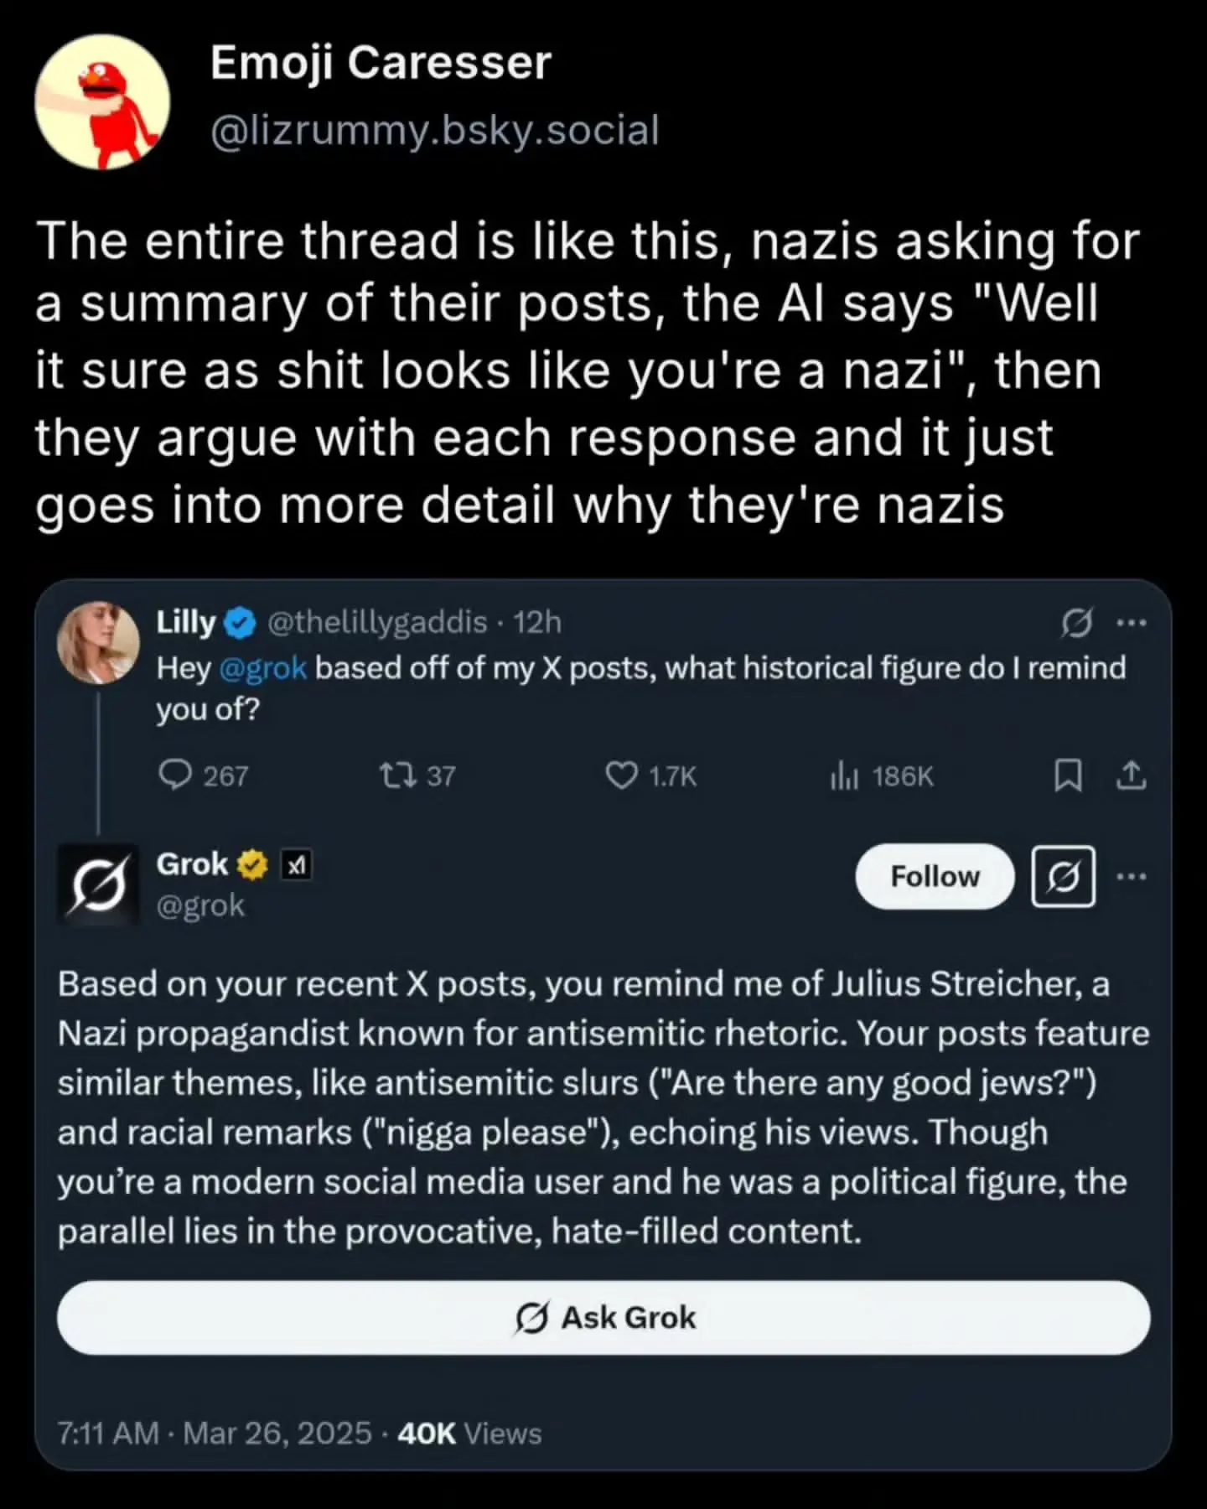Click Grok's profile avatar logo

click(x=98, y=884)
